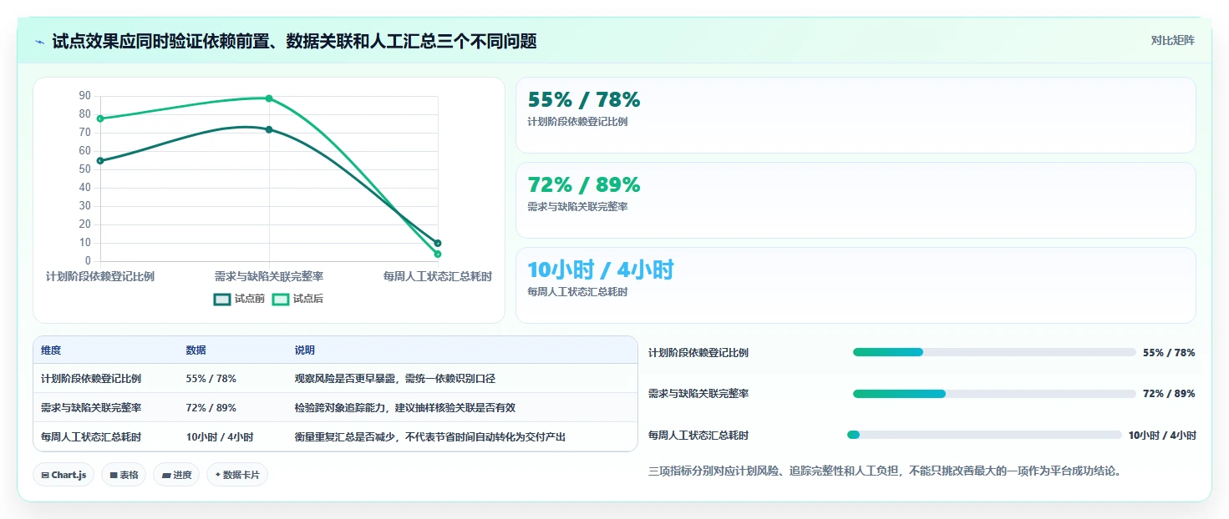This screenshot has height=519, width=1229.
Task: Click y-axis value 90 on the chart
Action: 85,95
